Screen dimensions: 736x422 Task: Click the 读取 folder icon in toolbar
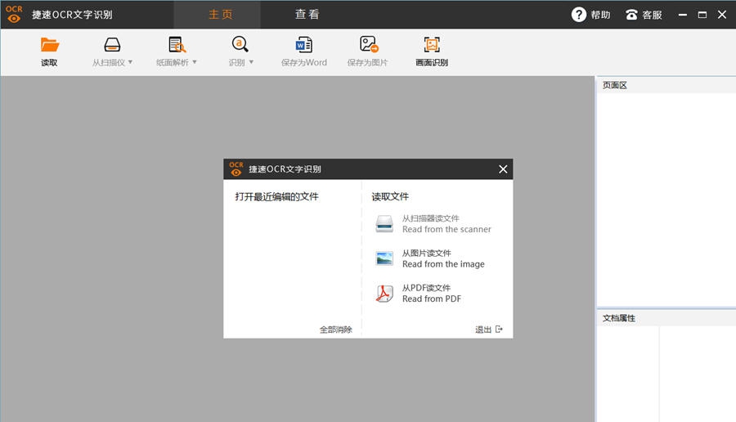pos(50,45)
